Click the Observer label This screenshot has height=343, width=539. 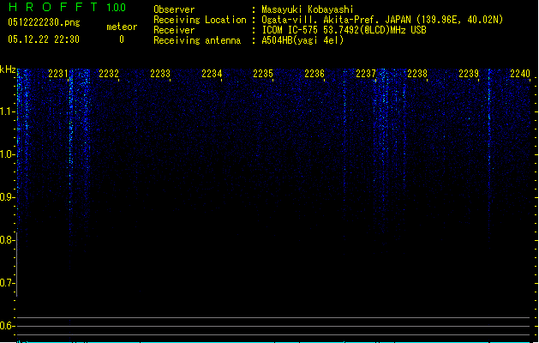click(174, 9)
